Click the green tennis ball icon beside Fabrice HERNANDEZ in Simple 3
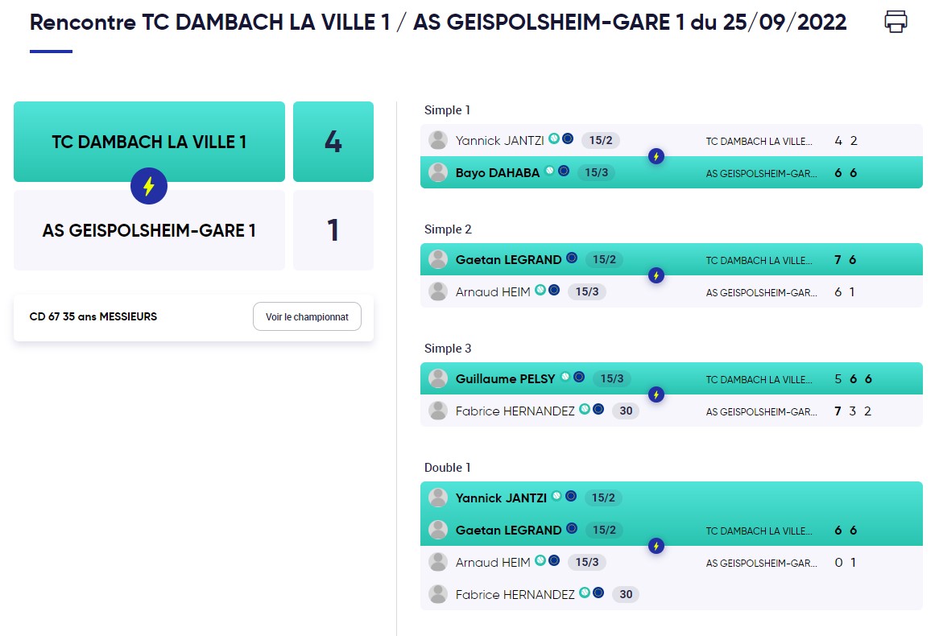Image resolution: width=939 pixels, height=636 pixels. 585,410
